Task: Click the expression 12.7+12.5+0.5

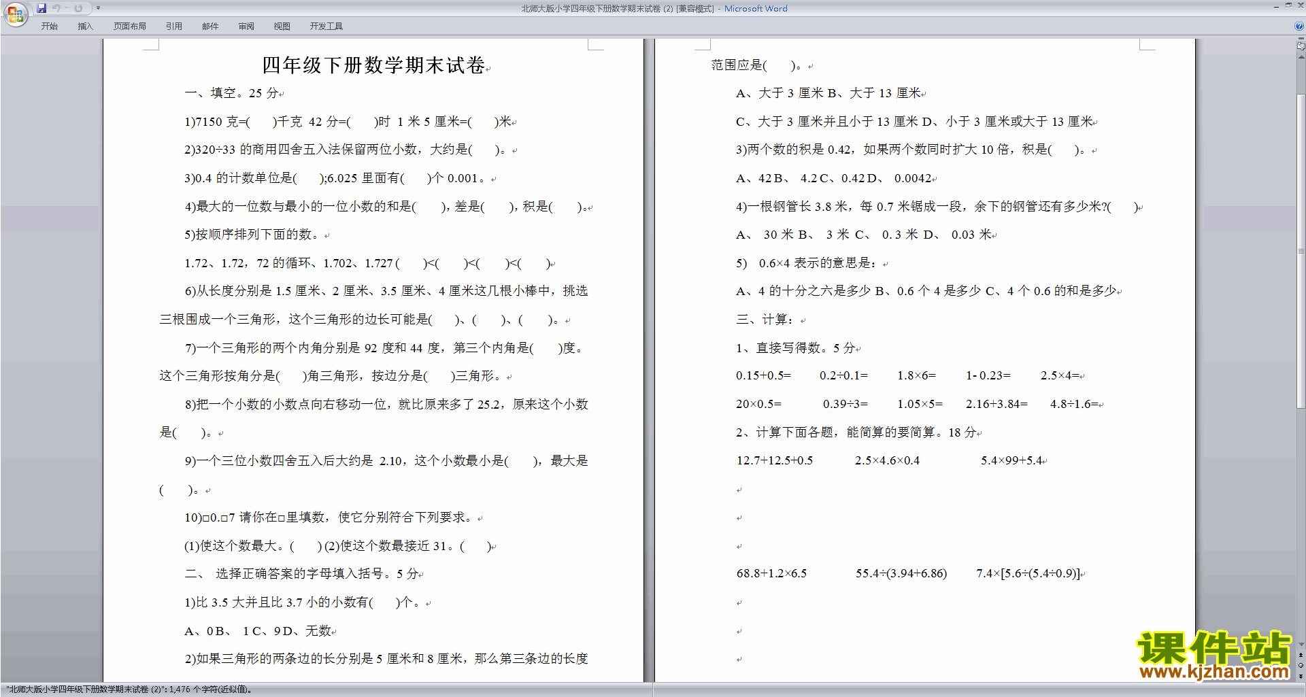Action: tap(775, 461)
